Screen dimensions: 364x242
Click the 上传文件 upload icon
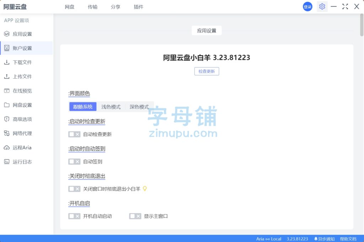click(x=7, y=77)
